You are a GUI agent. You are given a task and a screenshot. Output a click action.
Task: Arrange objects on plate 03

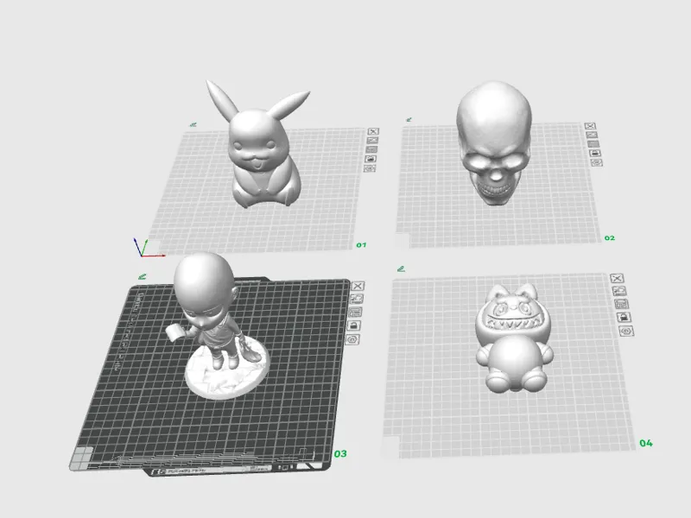click(x=355, y=313)
